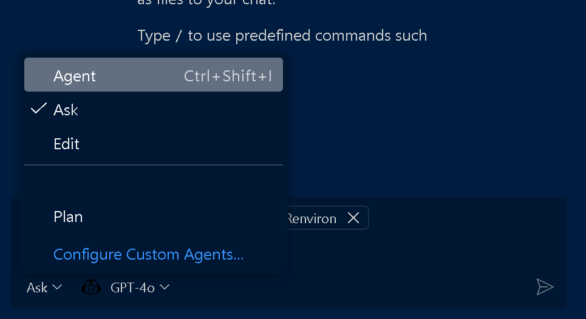This screenshot has height=319, width=586.
Task: Click the chevron arrow beside Ask
Action: click(58, 287)
